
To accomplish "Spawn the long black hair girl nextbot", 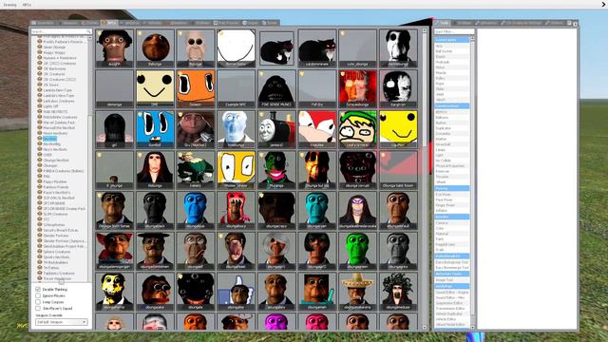I will (x=114, y=129).
